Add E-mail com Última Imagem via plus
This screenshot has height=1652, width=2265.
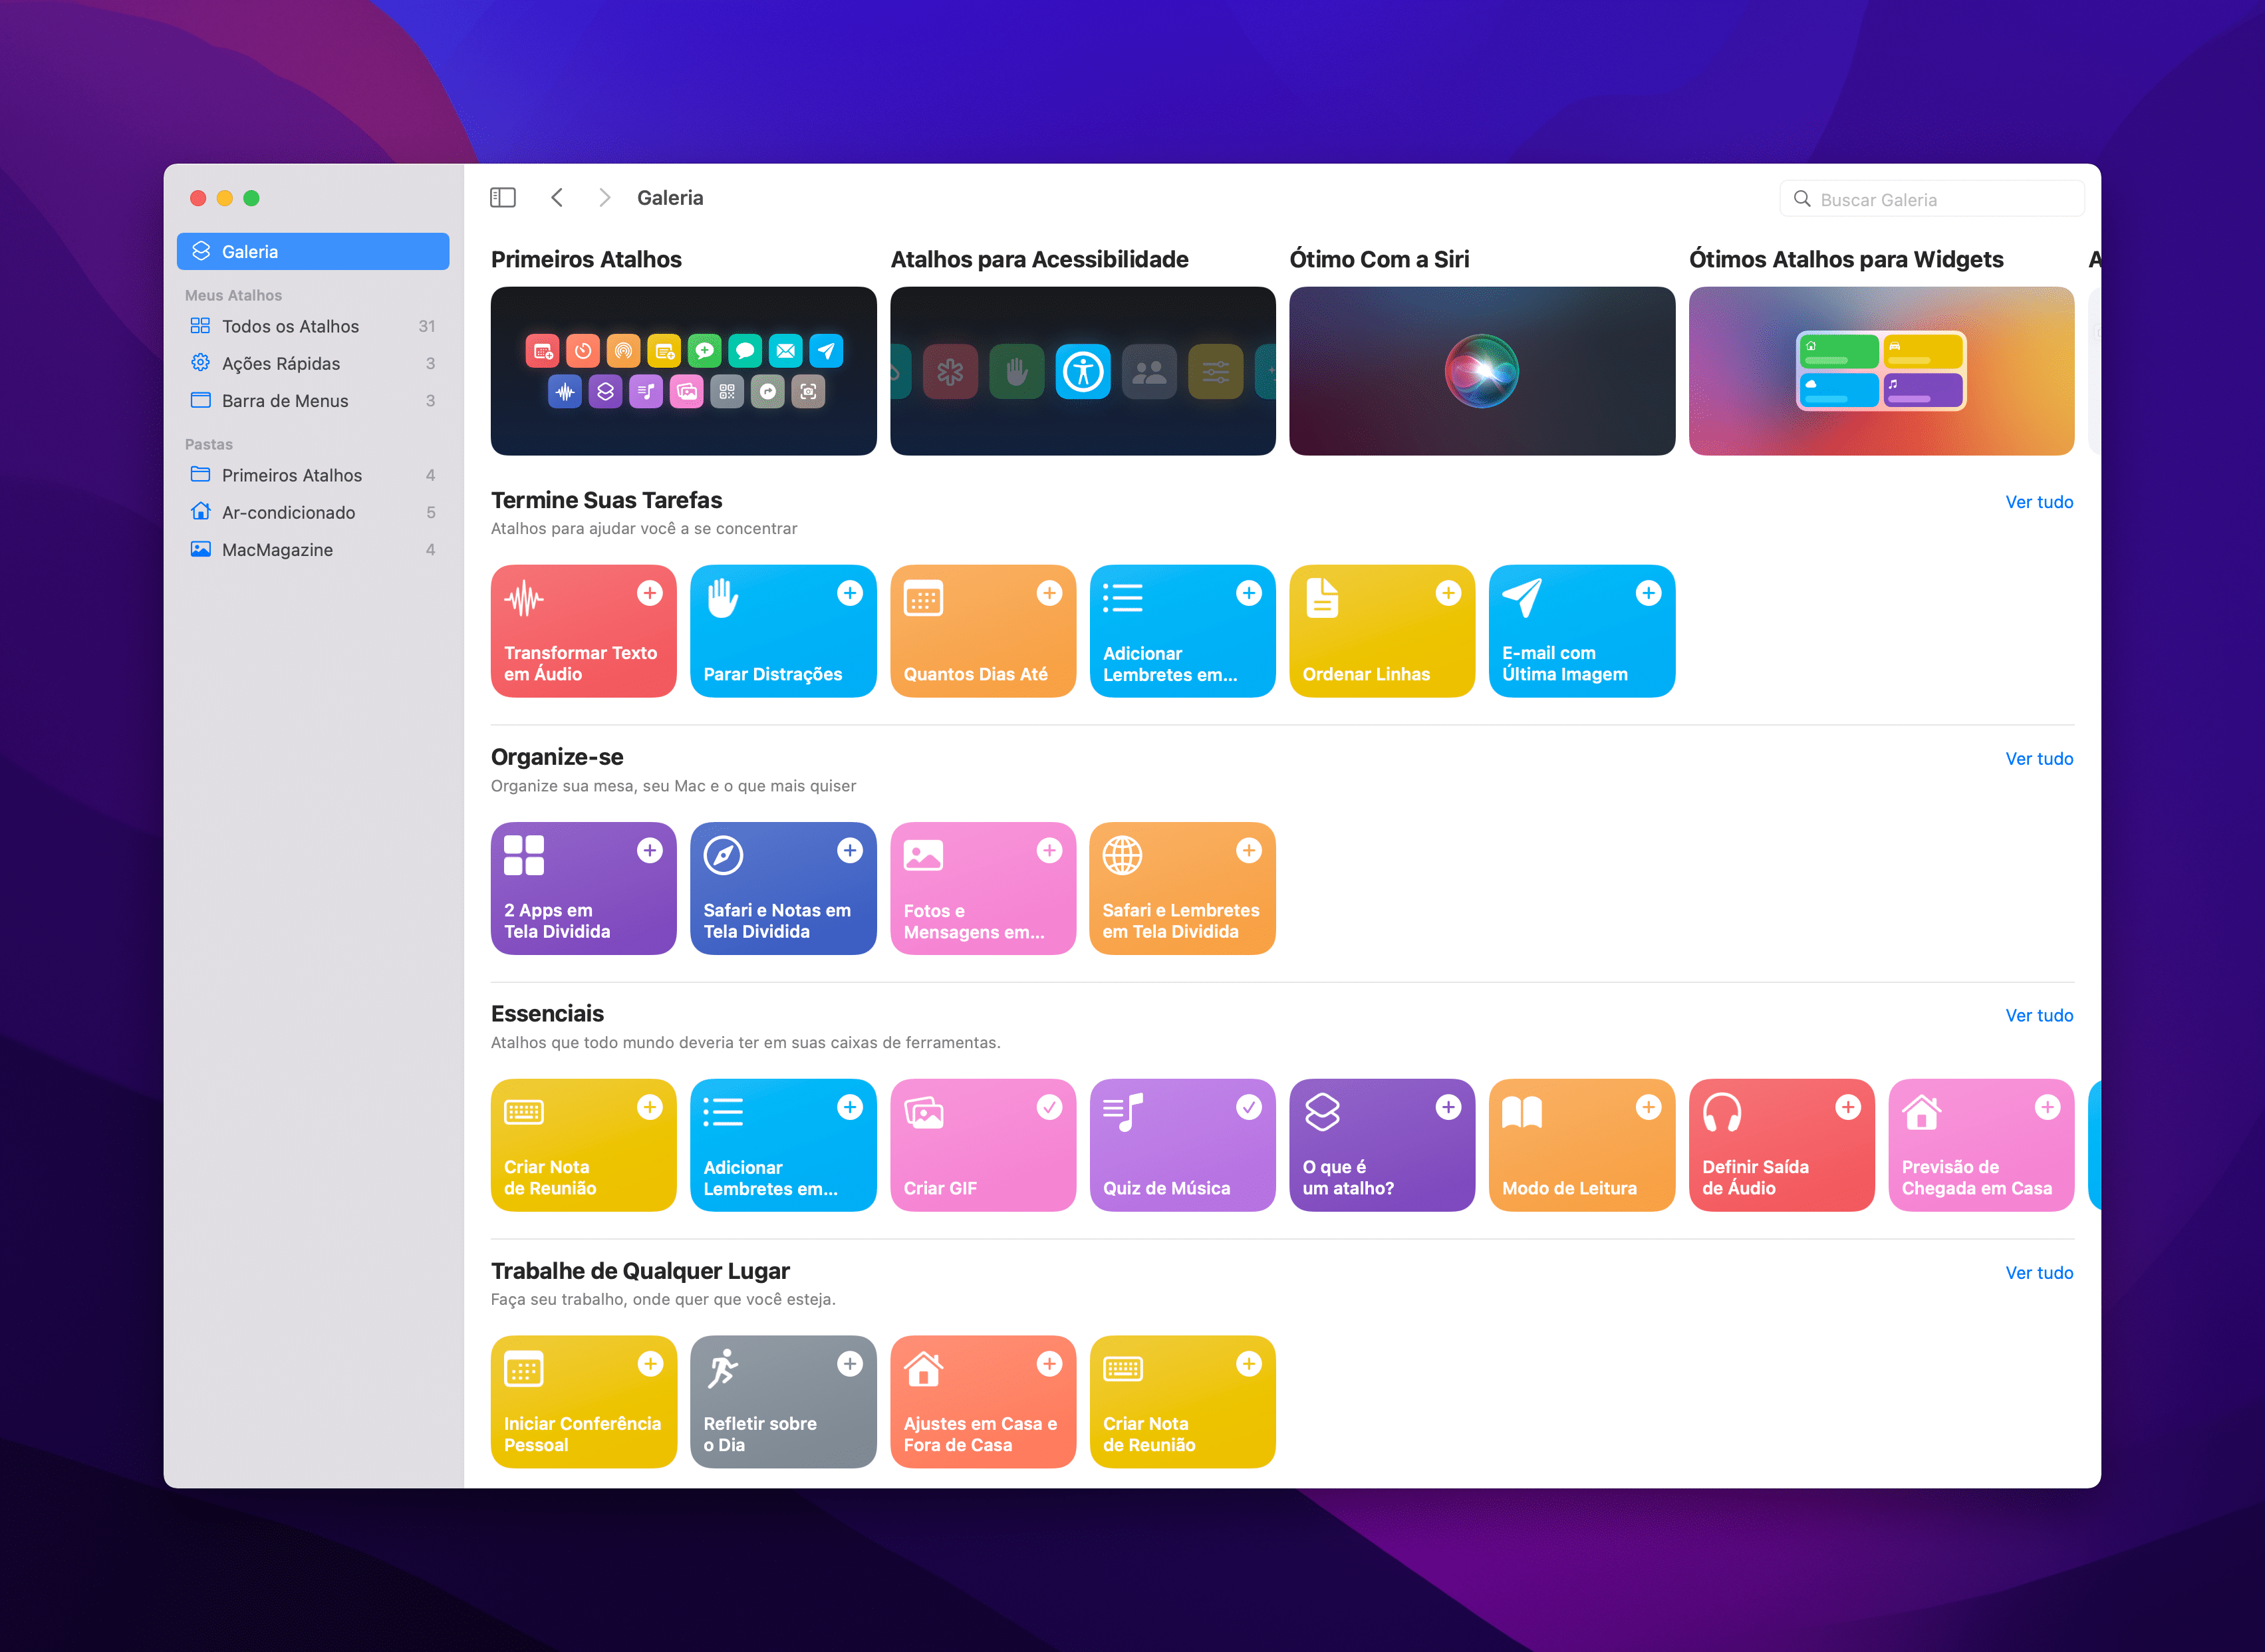[1648, 593]
